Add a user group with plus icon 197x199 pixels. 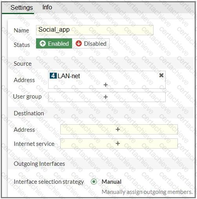[105, 97]
